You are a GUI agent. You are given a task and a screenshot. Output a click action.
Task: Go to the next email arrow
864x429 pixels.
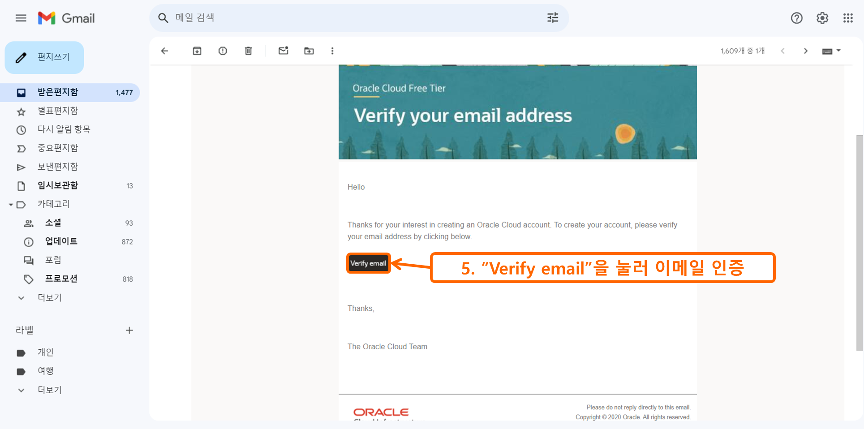[805, 51]
